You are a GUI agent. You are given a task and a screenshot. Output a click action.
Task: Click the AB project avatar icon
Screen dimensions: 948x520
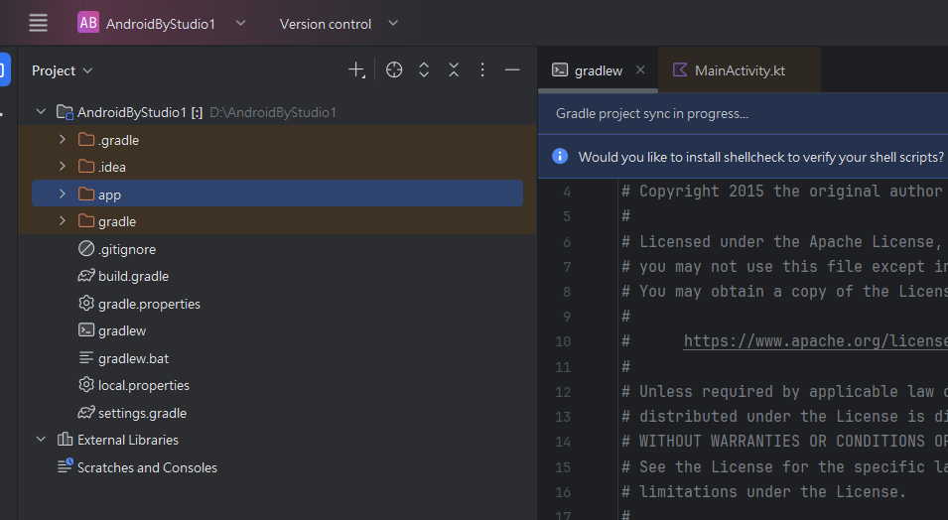click(x=88, y=23)
